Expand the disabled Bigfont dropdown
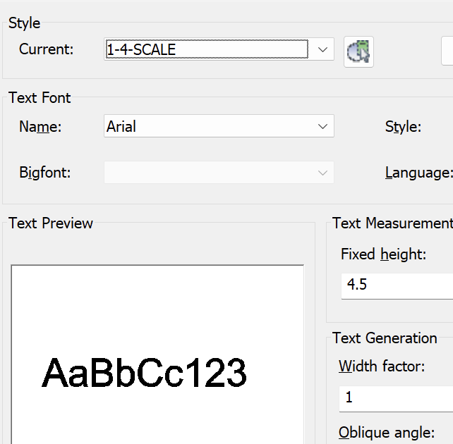453x444 pixels. pos(219,173)
